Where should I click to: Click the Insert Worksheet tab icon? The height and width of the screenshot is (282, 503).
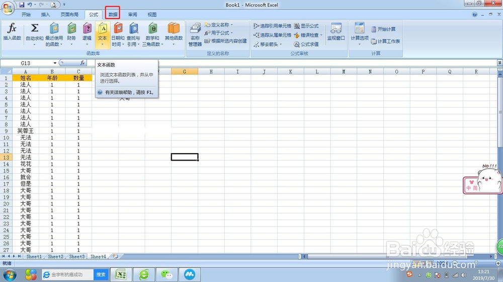pyautogui.click(x=116, y=256)
